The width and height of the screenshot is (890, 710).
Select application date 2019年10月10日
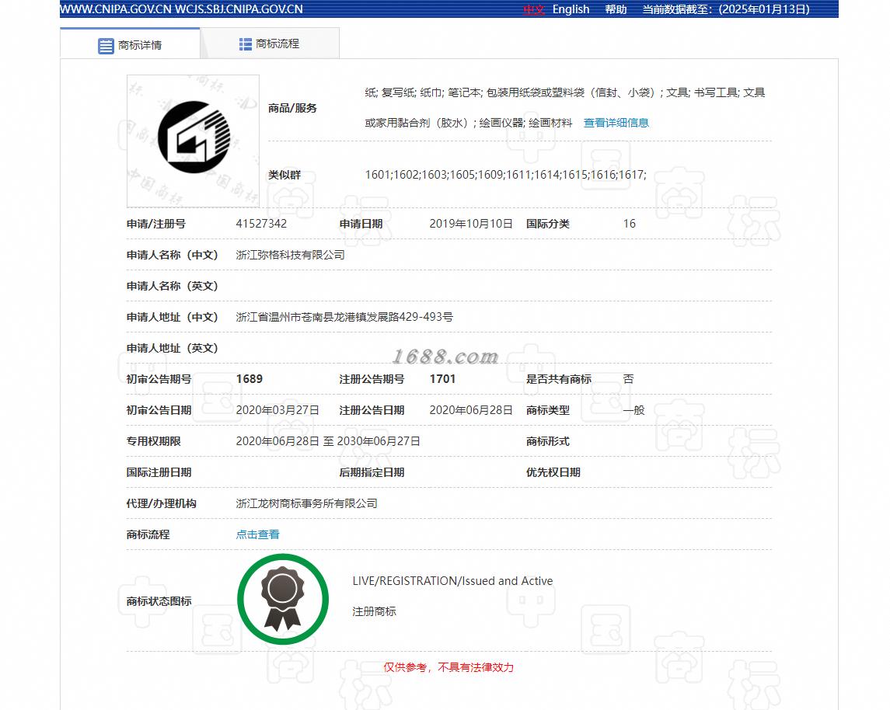pos(470,224)
